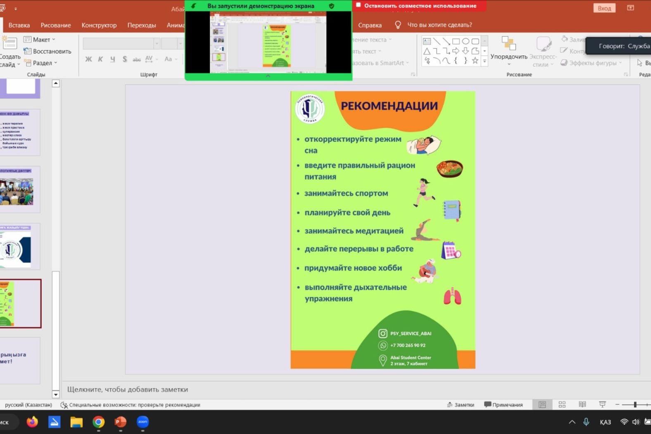This screenshot has width=651, height=434.
Task: Click the Восстановить reset button
Action: [48, 51]
